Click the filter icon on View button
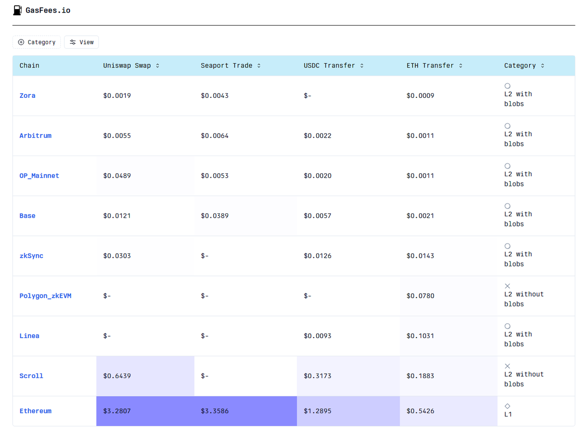The height and width of the screenshot is (433, 579). click(72, 42)
